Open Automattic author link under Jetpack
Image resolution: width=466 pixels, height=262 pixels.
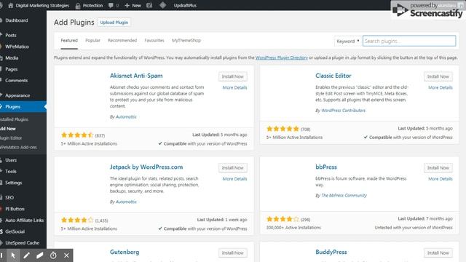tap(126, 202)
